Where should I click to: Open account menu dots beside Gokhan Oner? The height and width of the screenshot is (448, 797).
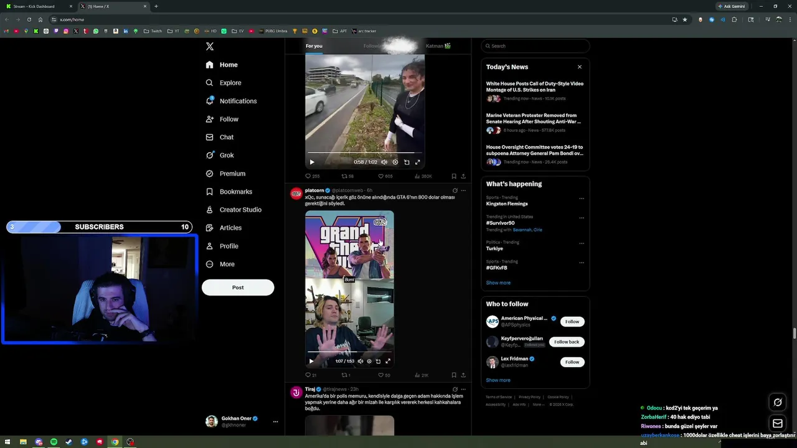tap(275, 422)
